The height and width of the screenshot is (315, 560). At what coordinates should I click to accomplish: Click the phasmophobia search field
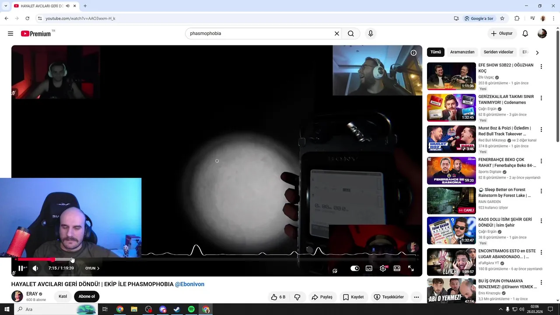tap(260, 34)
